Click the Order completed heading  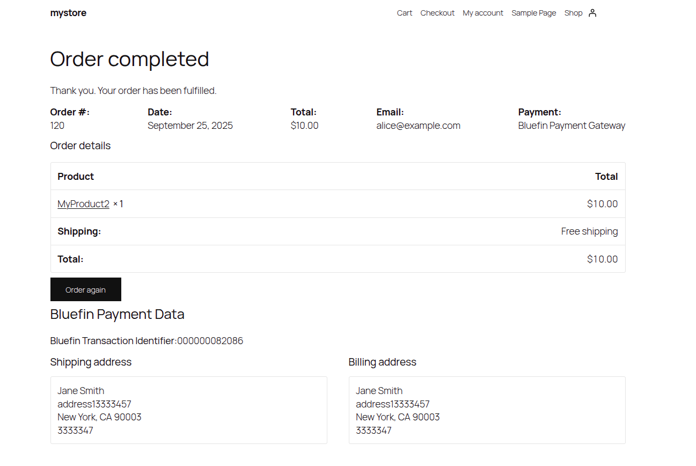click(x=129, y=59)
